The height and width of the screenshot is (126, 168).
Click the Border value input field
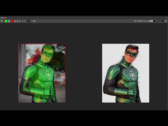click(28, 21)
